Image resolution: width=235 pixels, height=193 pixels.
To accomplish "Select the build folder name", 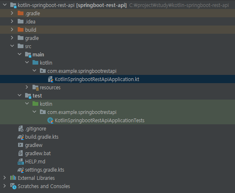I will point(30,30).
